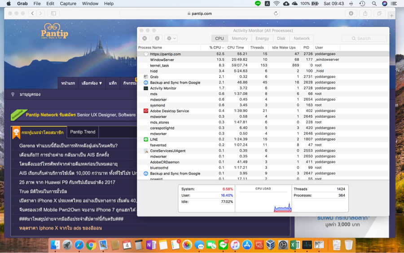
Task: Select the https://pantip.com process row
Action: [x=263, y=54]
